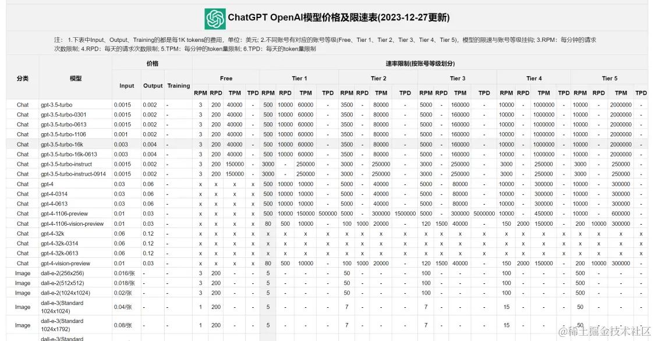Click the 'Image' category cell of dall-e-2(512x512)
The image size is (655, 341).
23,283
